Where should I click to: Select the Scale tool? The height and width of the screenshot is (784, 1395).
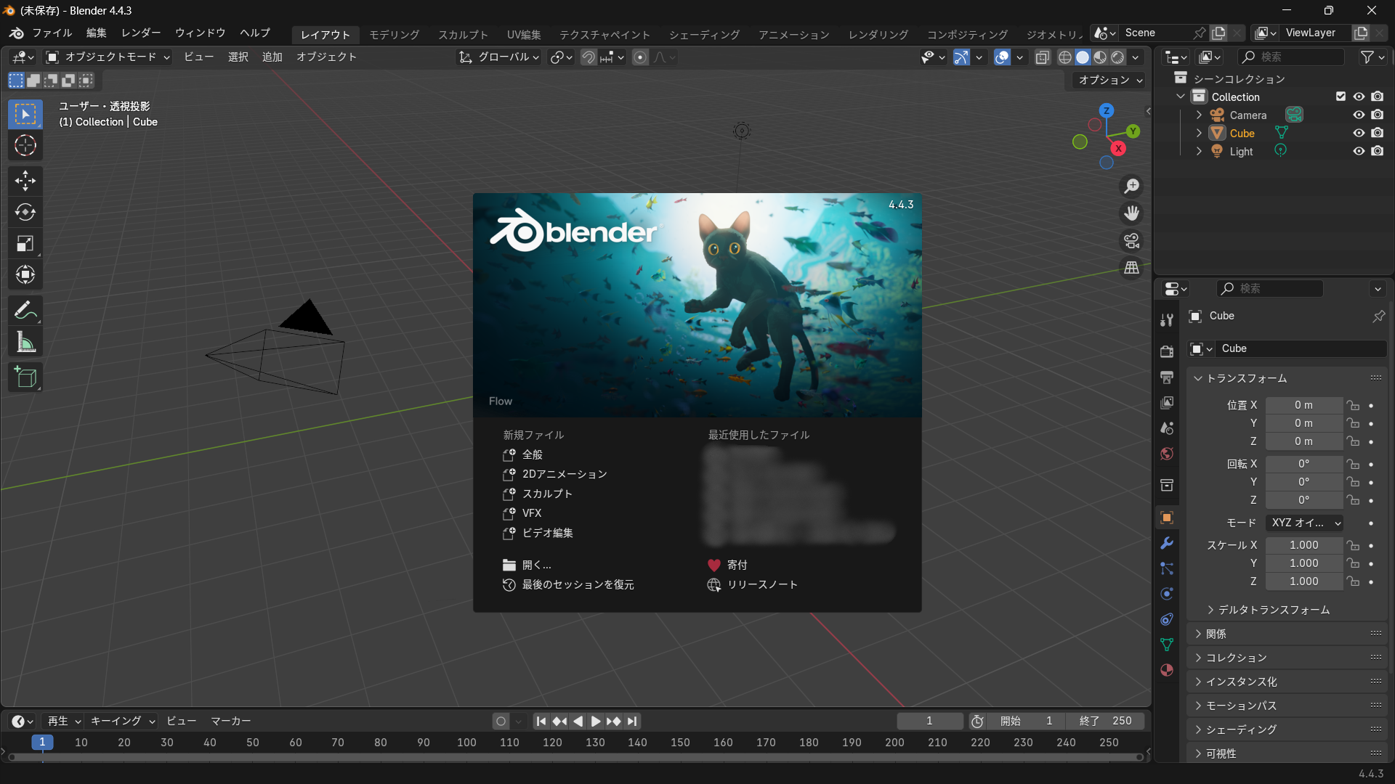click(25, 243)
